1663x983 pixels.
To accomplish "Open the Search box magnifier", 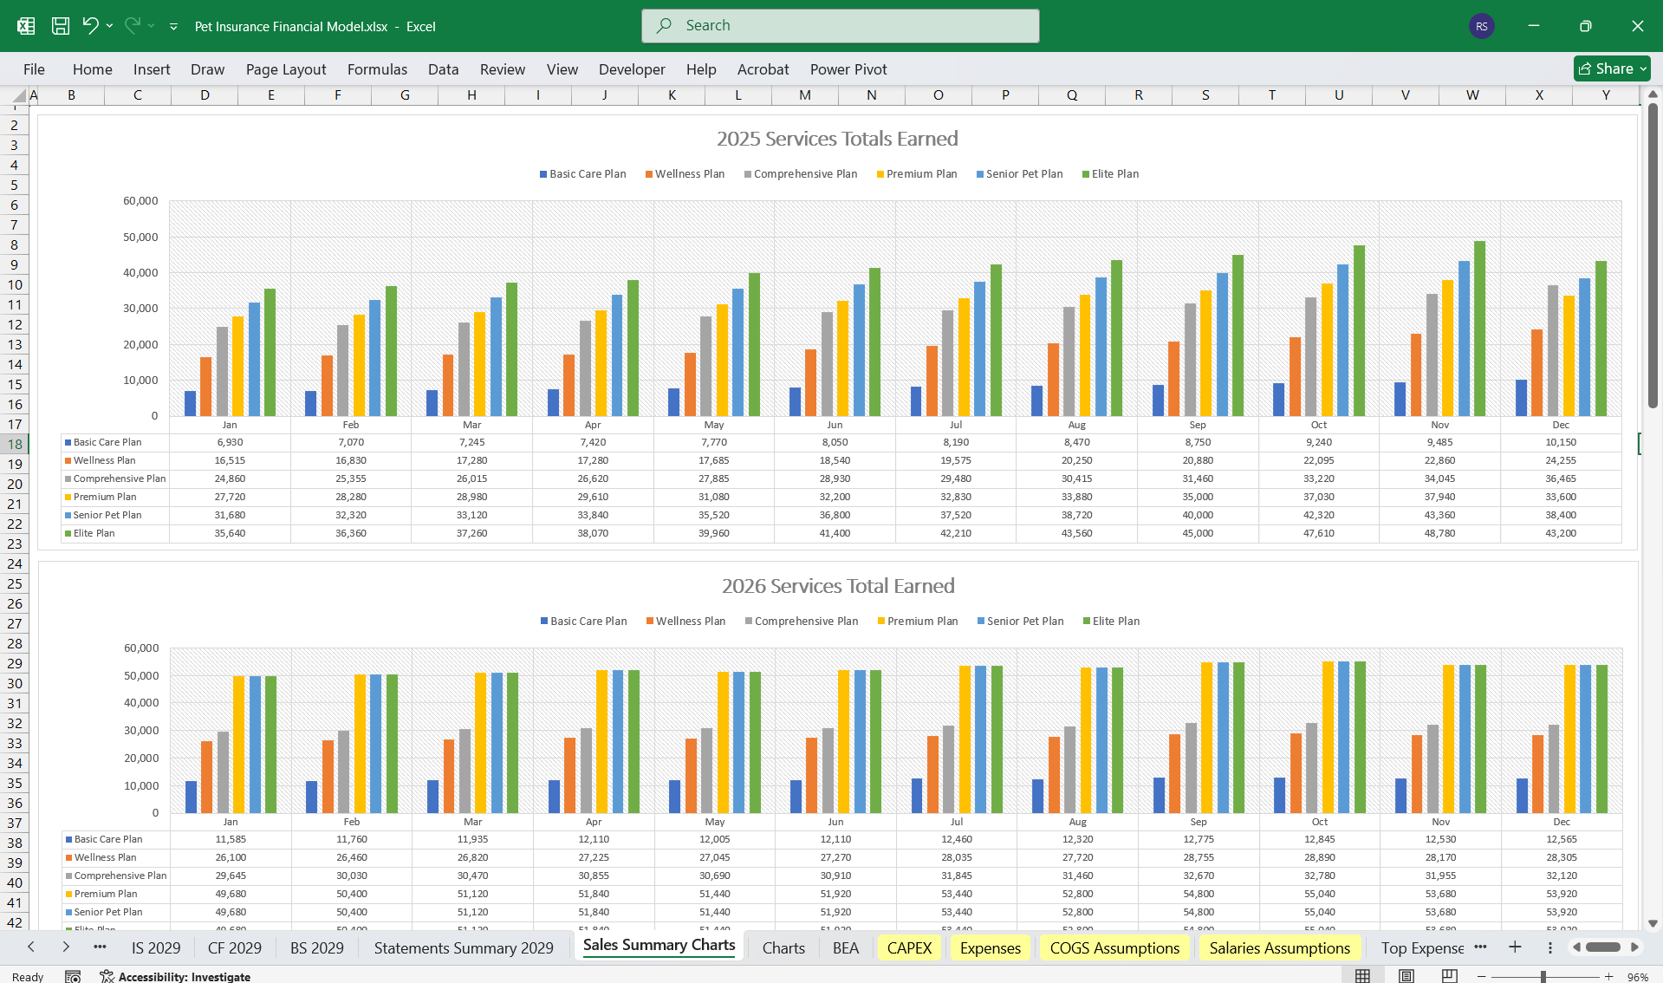I will pyautogui.click(x=664, y=25).
